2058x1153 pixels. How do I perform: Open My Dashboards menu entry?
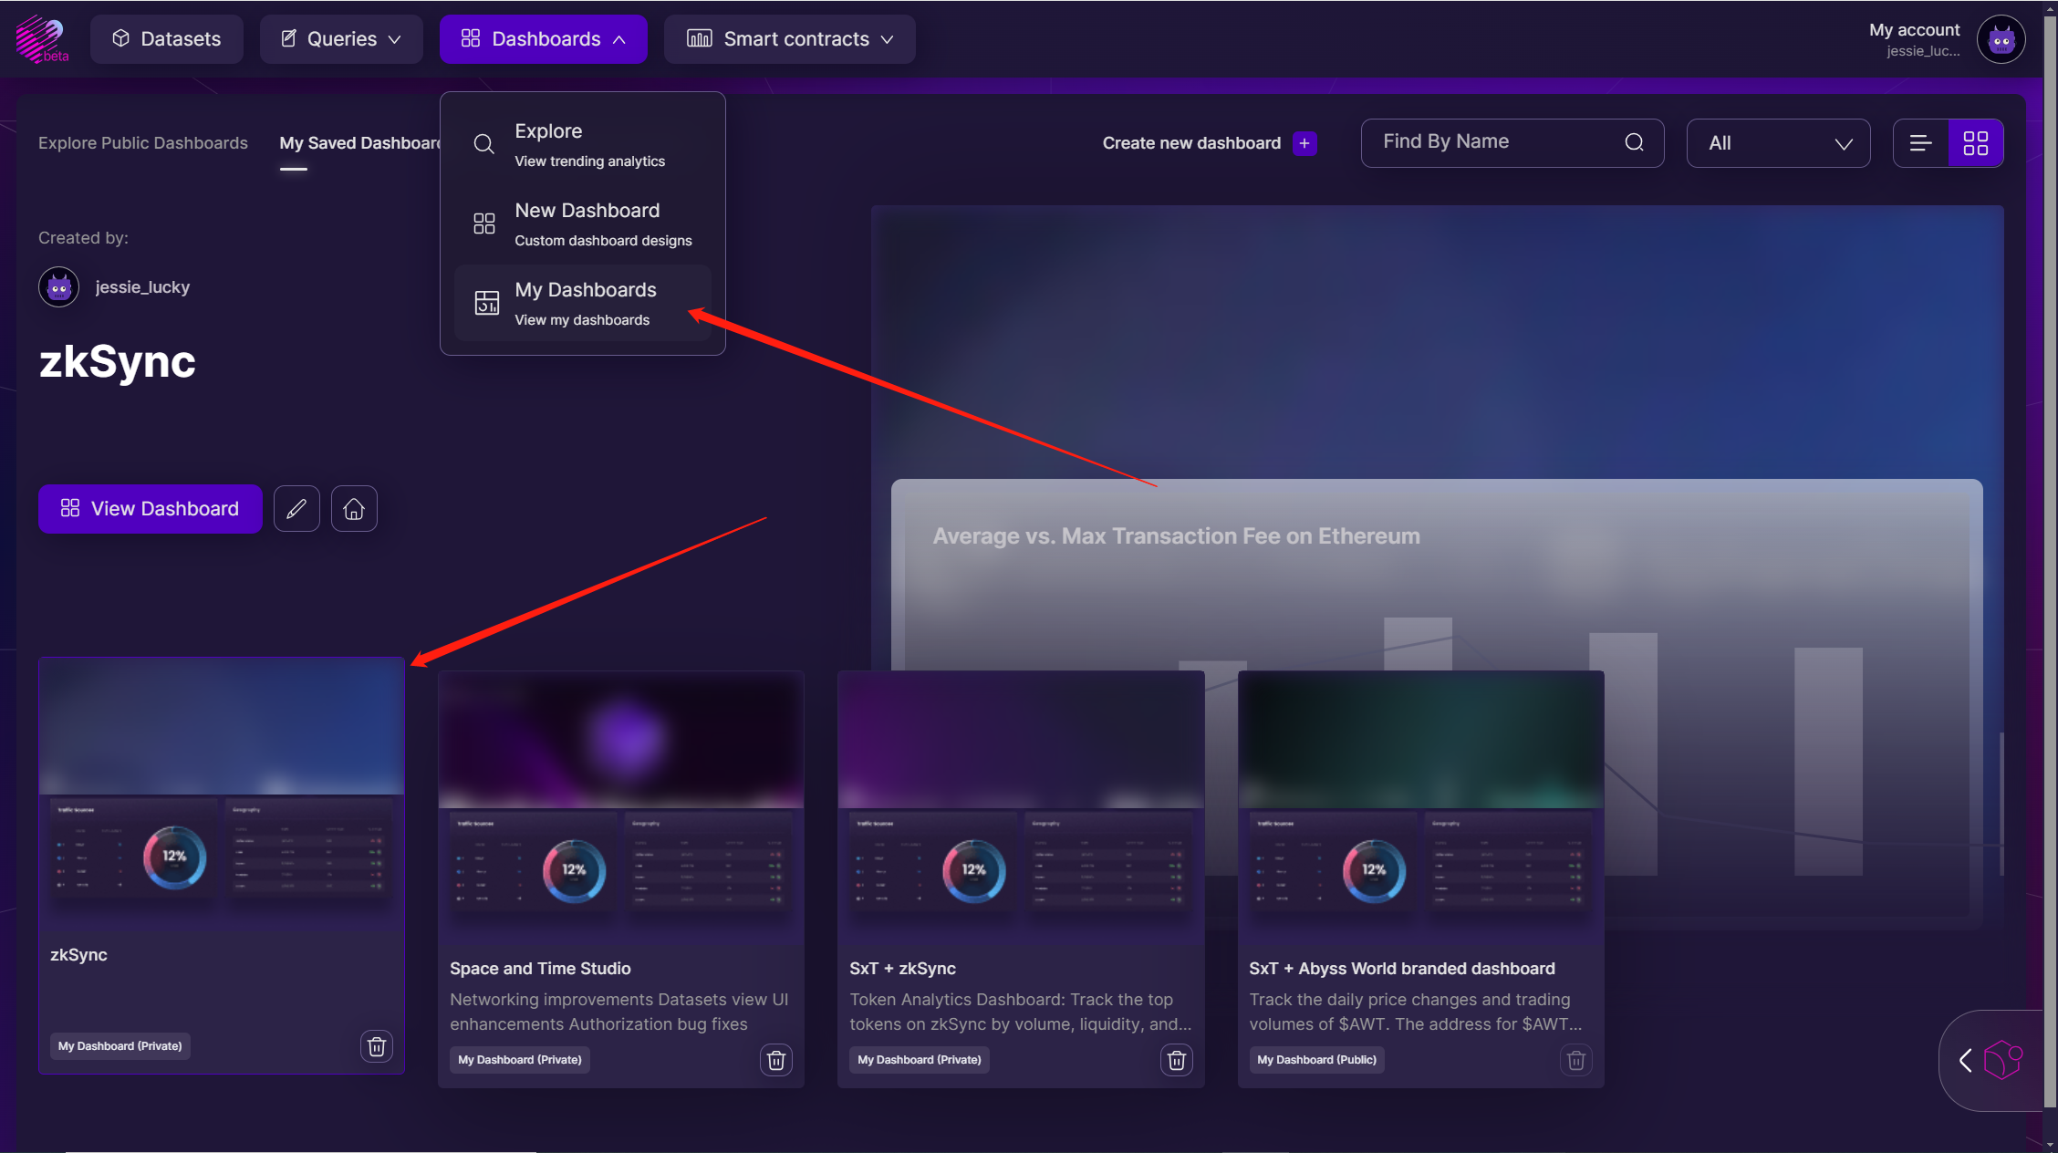point(583,303)
